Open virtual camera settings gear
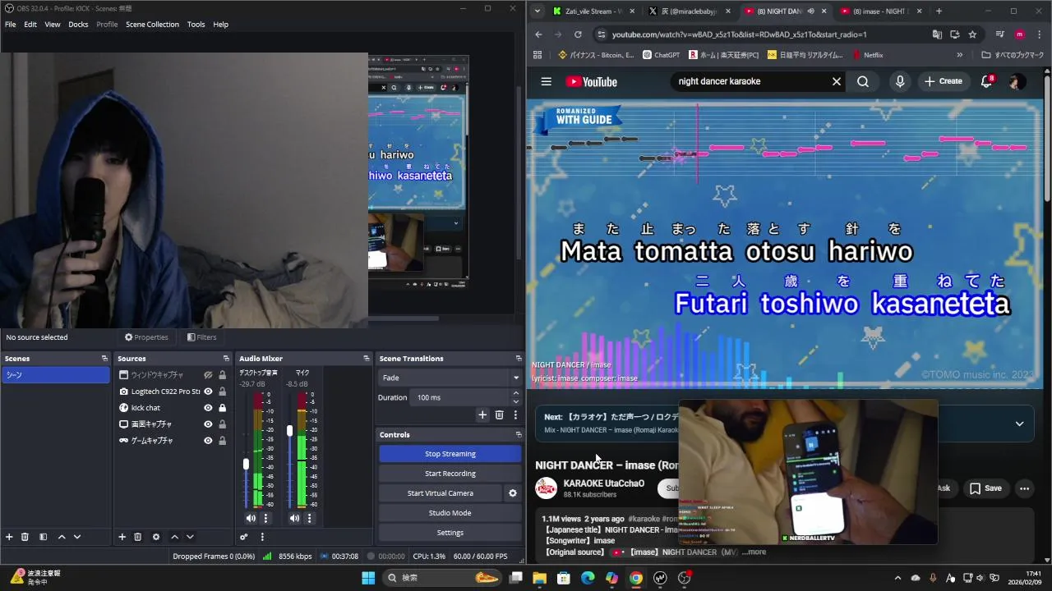This screenshot has height=591, width=1052. [513, 493]
